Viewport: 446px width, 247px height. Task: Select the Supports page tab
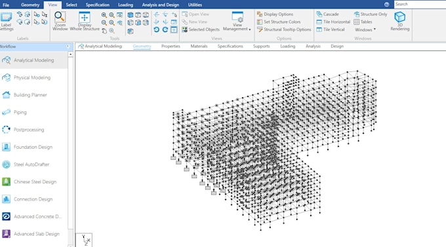tap(261, 47)
